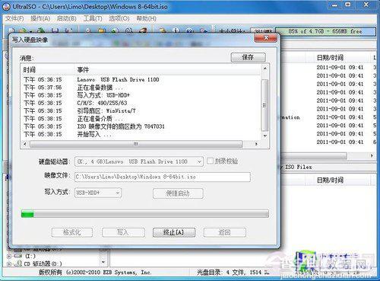This screenshot has width=380, height=281.
Task: Select CD 驱动器(G:) in the tree
Action: point(43,264)
